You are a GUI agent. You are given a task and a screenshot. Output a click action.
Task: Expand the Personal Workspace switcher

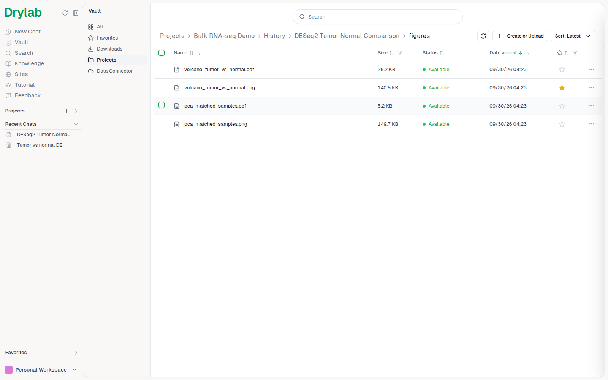coord(41,370)
